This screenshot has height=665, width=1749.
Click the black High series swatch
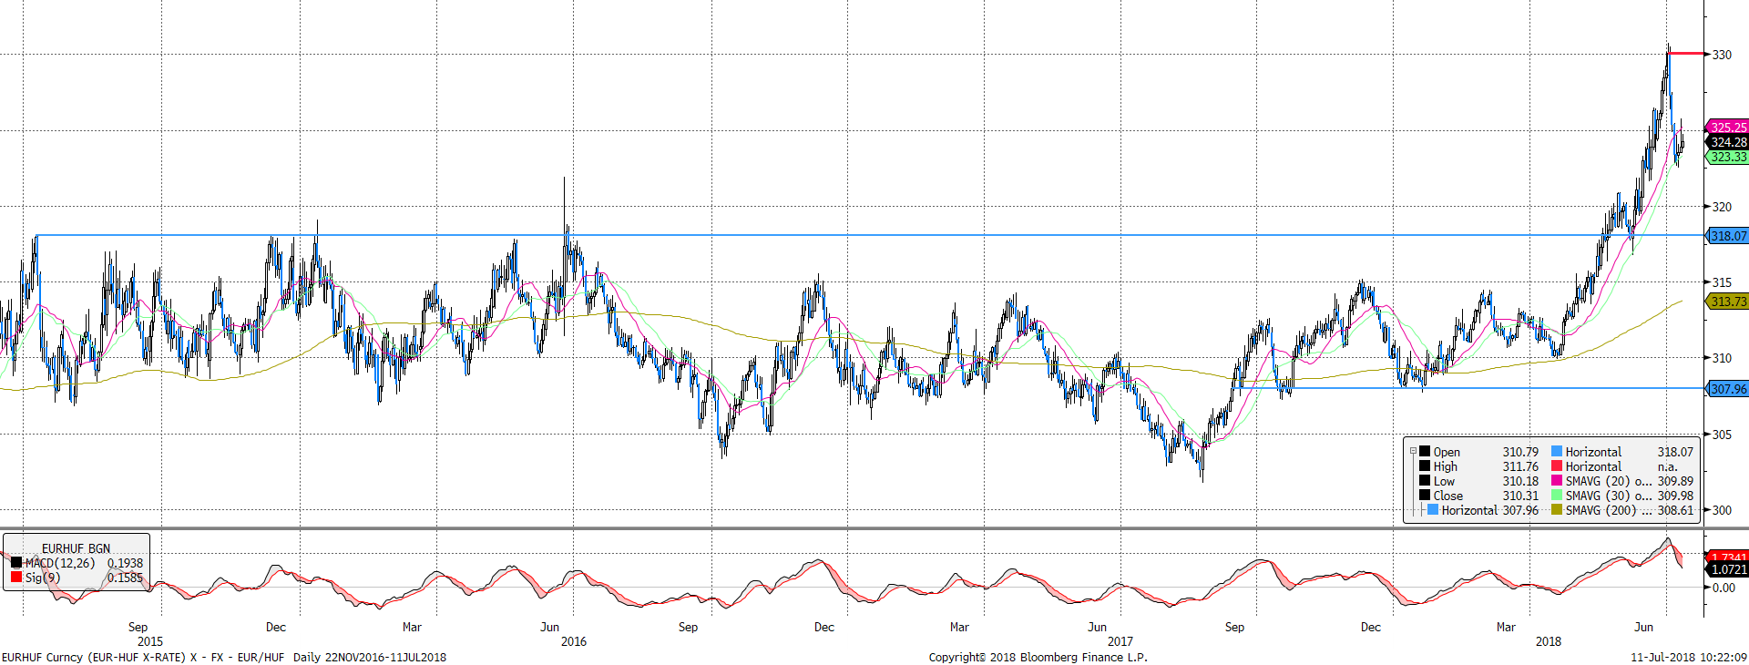point(1425,465)
